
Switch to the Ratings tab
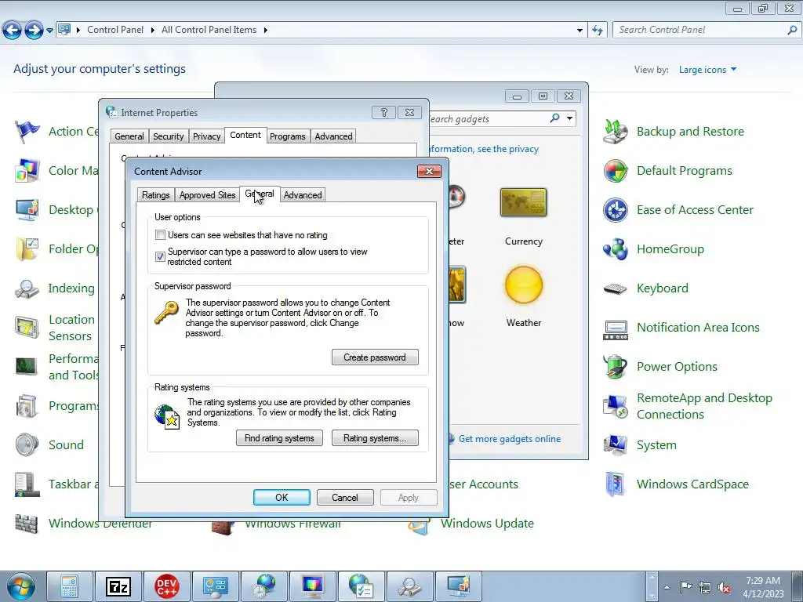coord(156,195)
